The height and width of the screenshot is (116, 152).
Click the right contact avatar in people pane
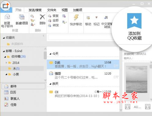(x=148, y=107)
